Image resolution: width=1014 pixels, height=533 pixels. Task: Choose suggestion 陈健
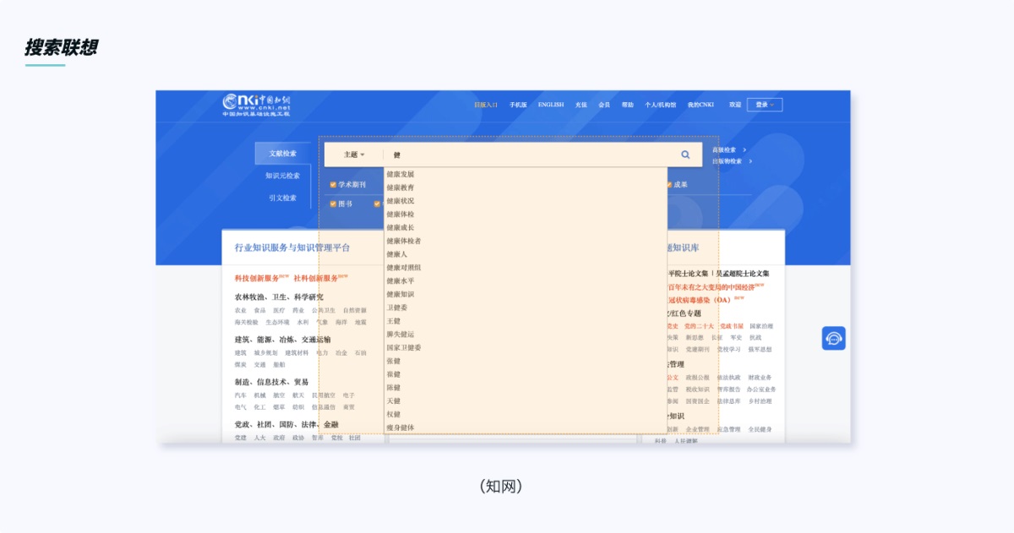(394, 388)
